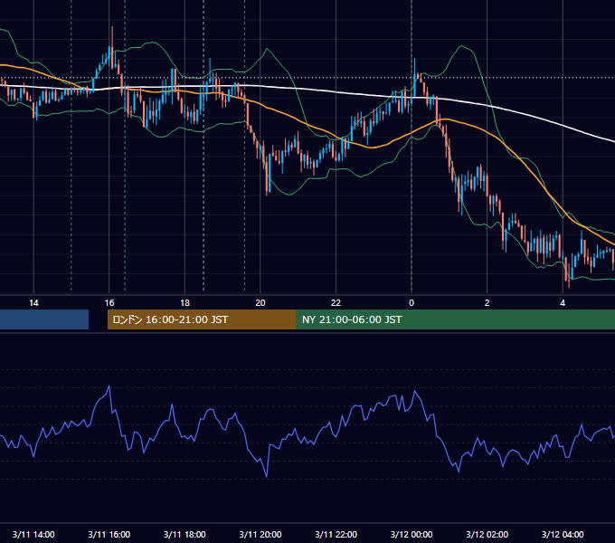Click the '14' hour axis label
The width and height of the screenshot is (615, 543).
(x=33, y=303)
